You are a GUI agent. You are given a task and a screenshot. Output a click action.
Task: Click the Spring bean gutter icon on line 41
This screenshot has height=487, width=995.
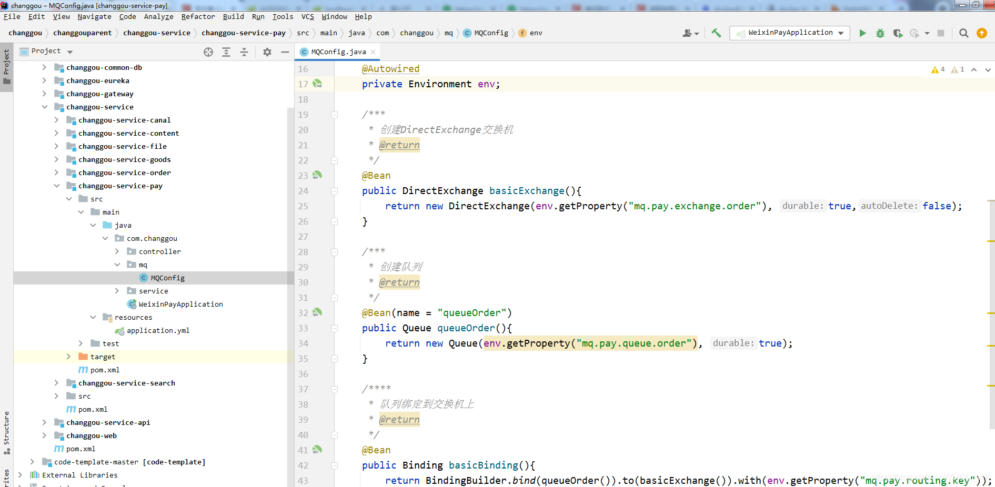(317, 450)
